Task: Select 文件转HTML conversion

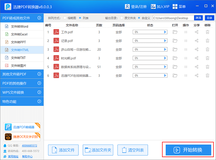Action: coord(22,50)
